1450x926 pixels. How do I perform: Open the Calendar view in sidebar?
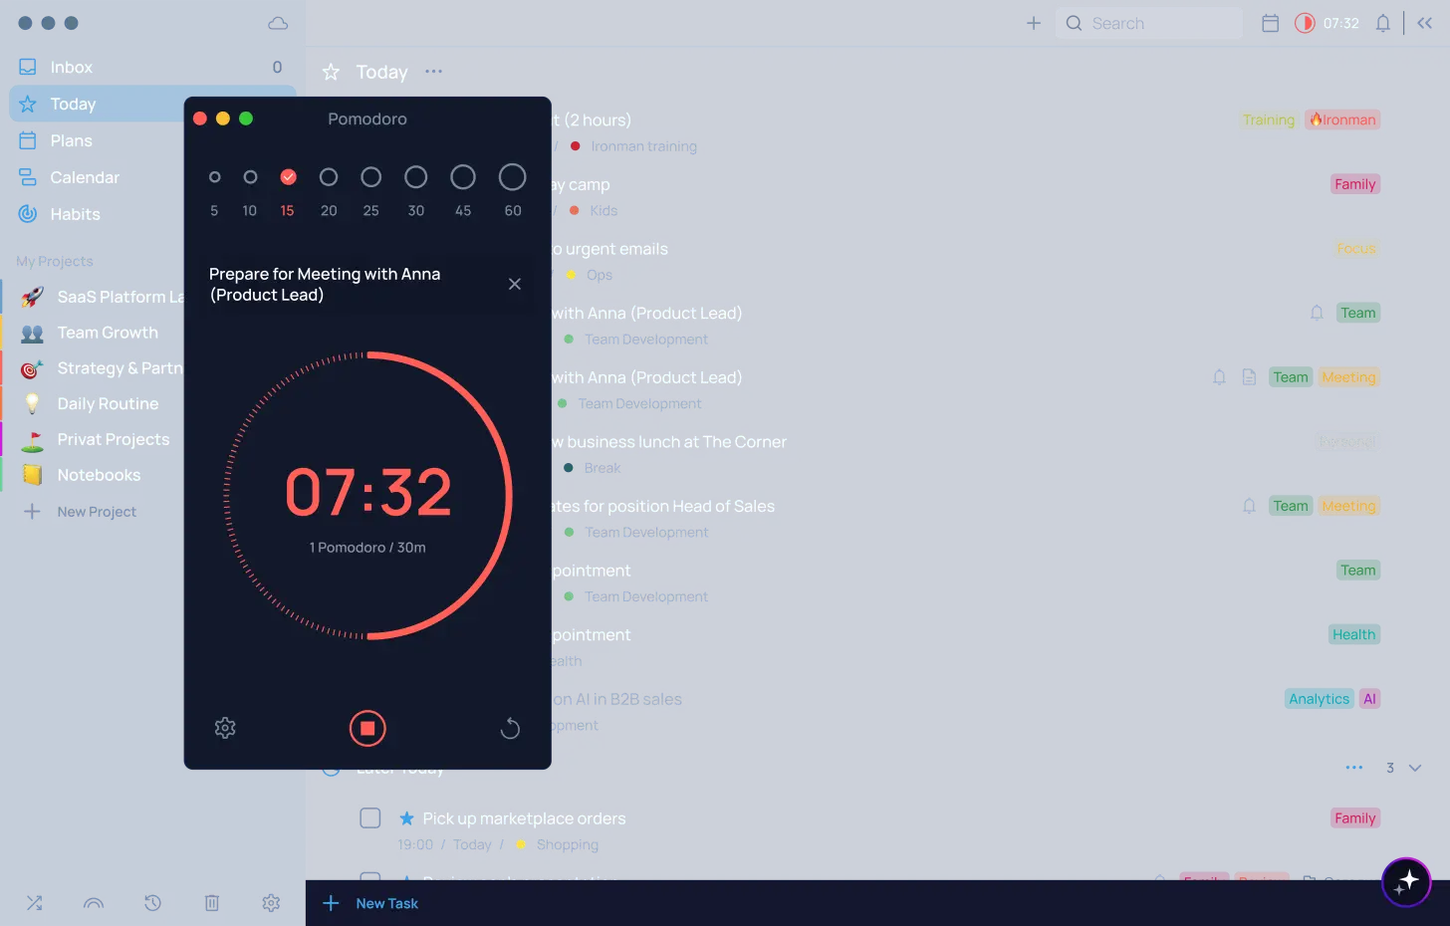pos(85,177)
